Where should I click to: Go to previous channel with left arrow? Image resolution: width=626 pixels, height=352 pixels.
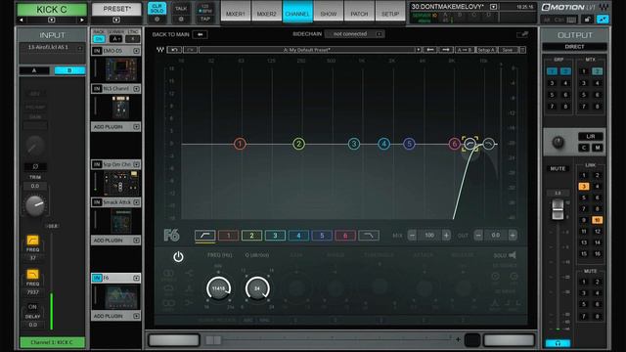click(22, 20)
